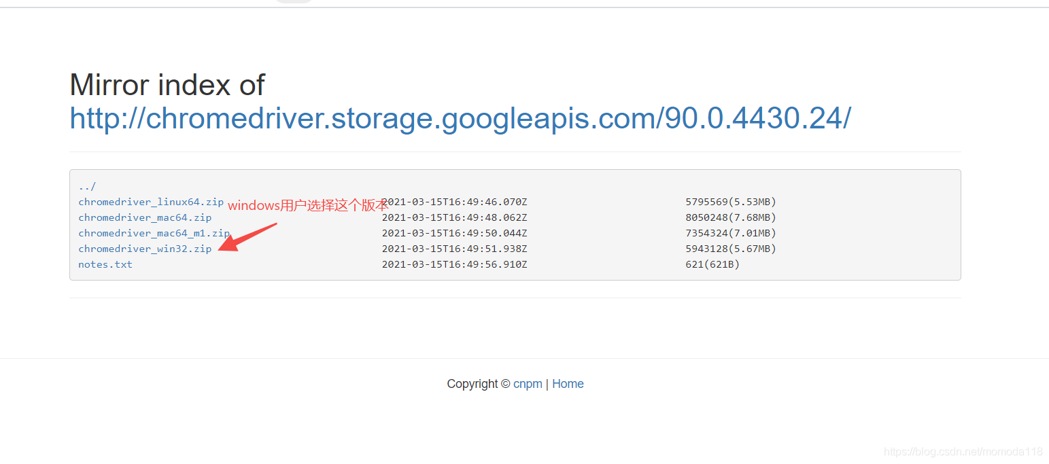Open the chromedriver.storage.googleapis.com URL heading link
The width and height of the screenshot is (1049, 464).
point(460,118)
